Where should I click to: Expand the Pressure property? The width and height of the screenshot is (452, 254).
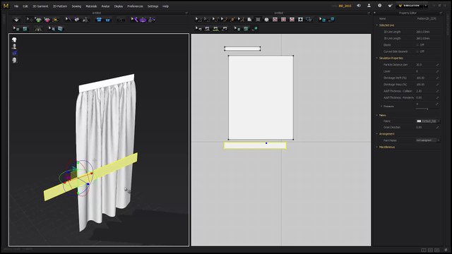click(x=381, y=107)
